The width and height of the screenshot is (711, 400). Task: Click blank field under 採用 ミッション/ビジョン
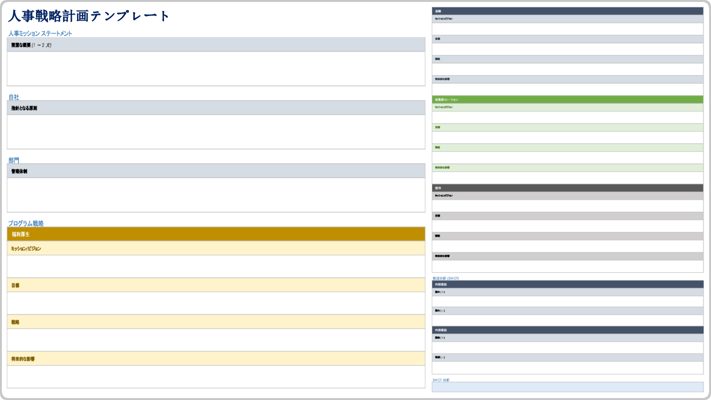pos(567,206)
